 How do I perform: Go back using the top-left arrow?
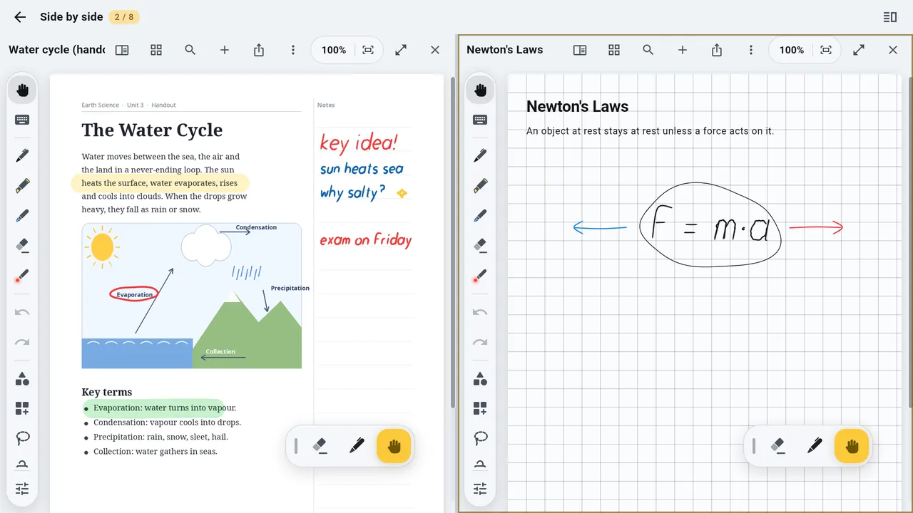(20, 17)
